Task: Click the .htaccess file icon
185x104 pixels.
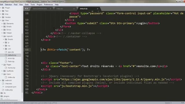Action: (x=3, y=83)
